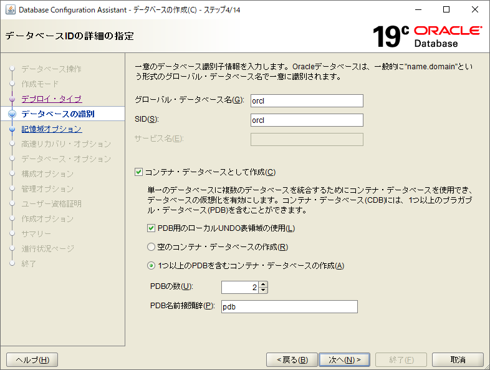This screenshot has height=370, width=490.
Task: Select 空のコンテナ・データベースの作成 radio button
Action: (x=151, y=247)
